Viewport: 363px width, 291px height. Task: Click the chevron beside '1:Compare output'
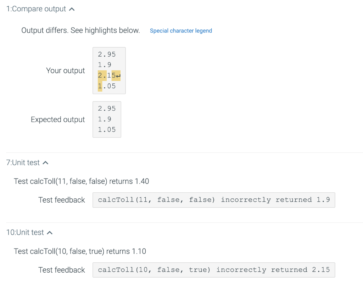(72, 9)
